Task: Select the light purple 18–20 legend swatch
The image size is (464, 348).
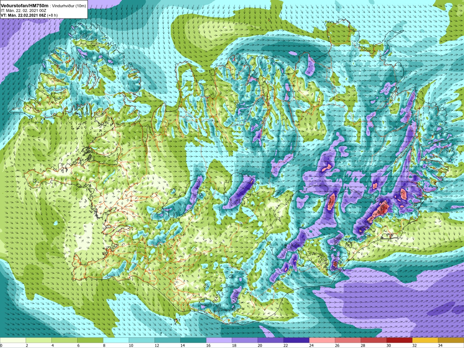Action: (245, 340)
